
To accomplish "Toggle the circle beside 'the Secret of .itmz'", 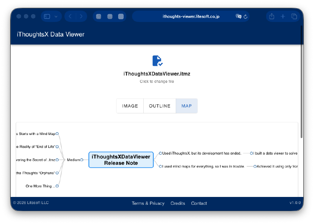I will (57, 160).
